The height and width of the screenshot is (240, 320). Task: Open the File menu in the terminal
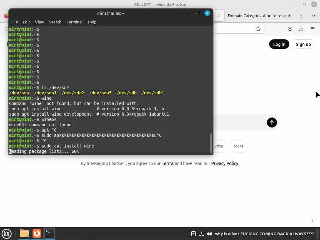[14, 22]
